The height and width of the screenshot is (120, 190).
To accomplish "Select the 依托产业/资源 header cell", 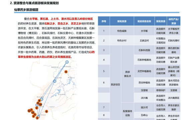I will point(174,21).
